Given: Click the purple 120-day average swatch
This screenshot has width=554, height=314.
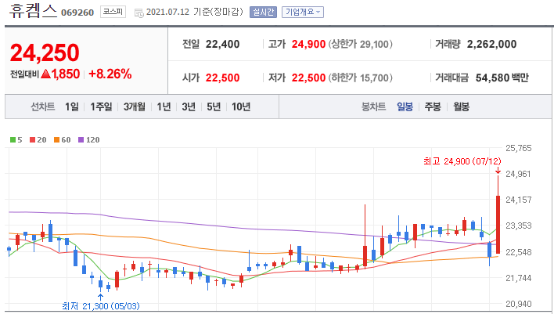Looking at the screenshot, I should click(81, 140).
